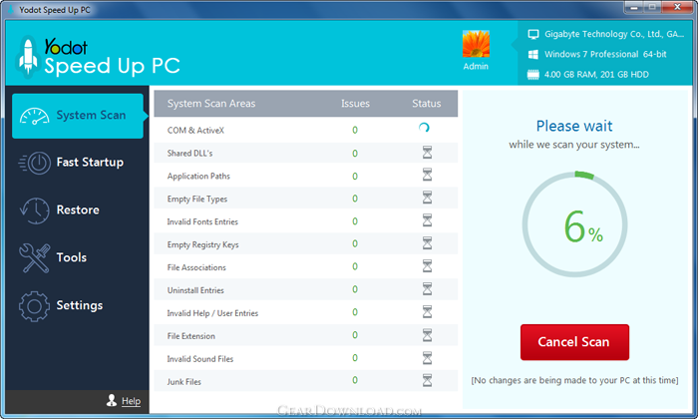Click the 4.00 GB RAM, 201 GB HDD text

coord(596,75)
